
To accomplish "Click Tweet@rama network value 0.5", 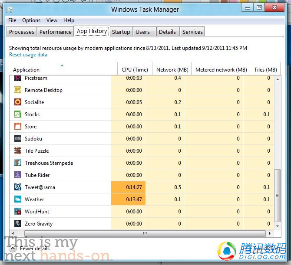I will click(178, 187).
